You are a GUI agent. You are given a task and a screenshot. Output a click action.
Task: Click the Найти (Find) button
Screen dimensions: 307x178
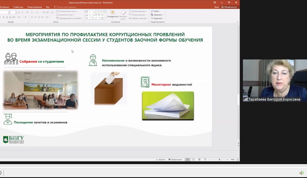point(155,11)
